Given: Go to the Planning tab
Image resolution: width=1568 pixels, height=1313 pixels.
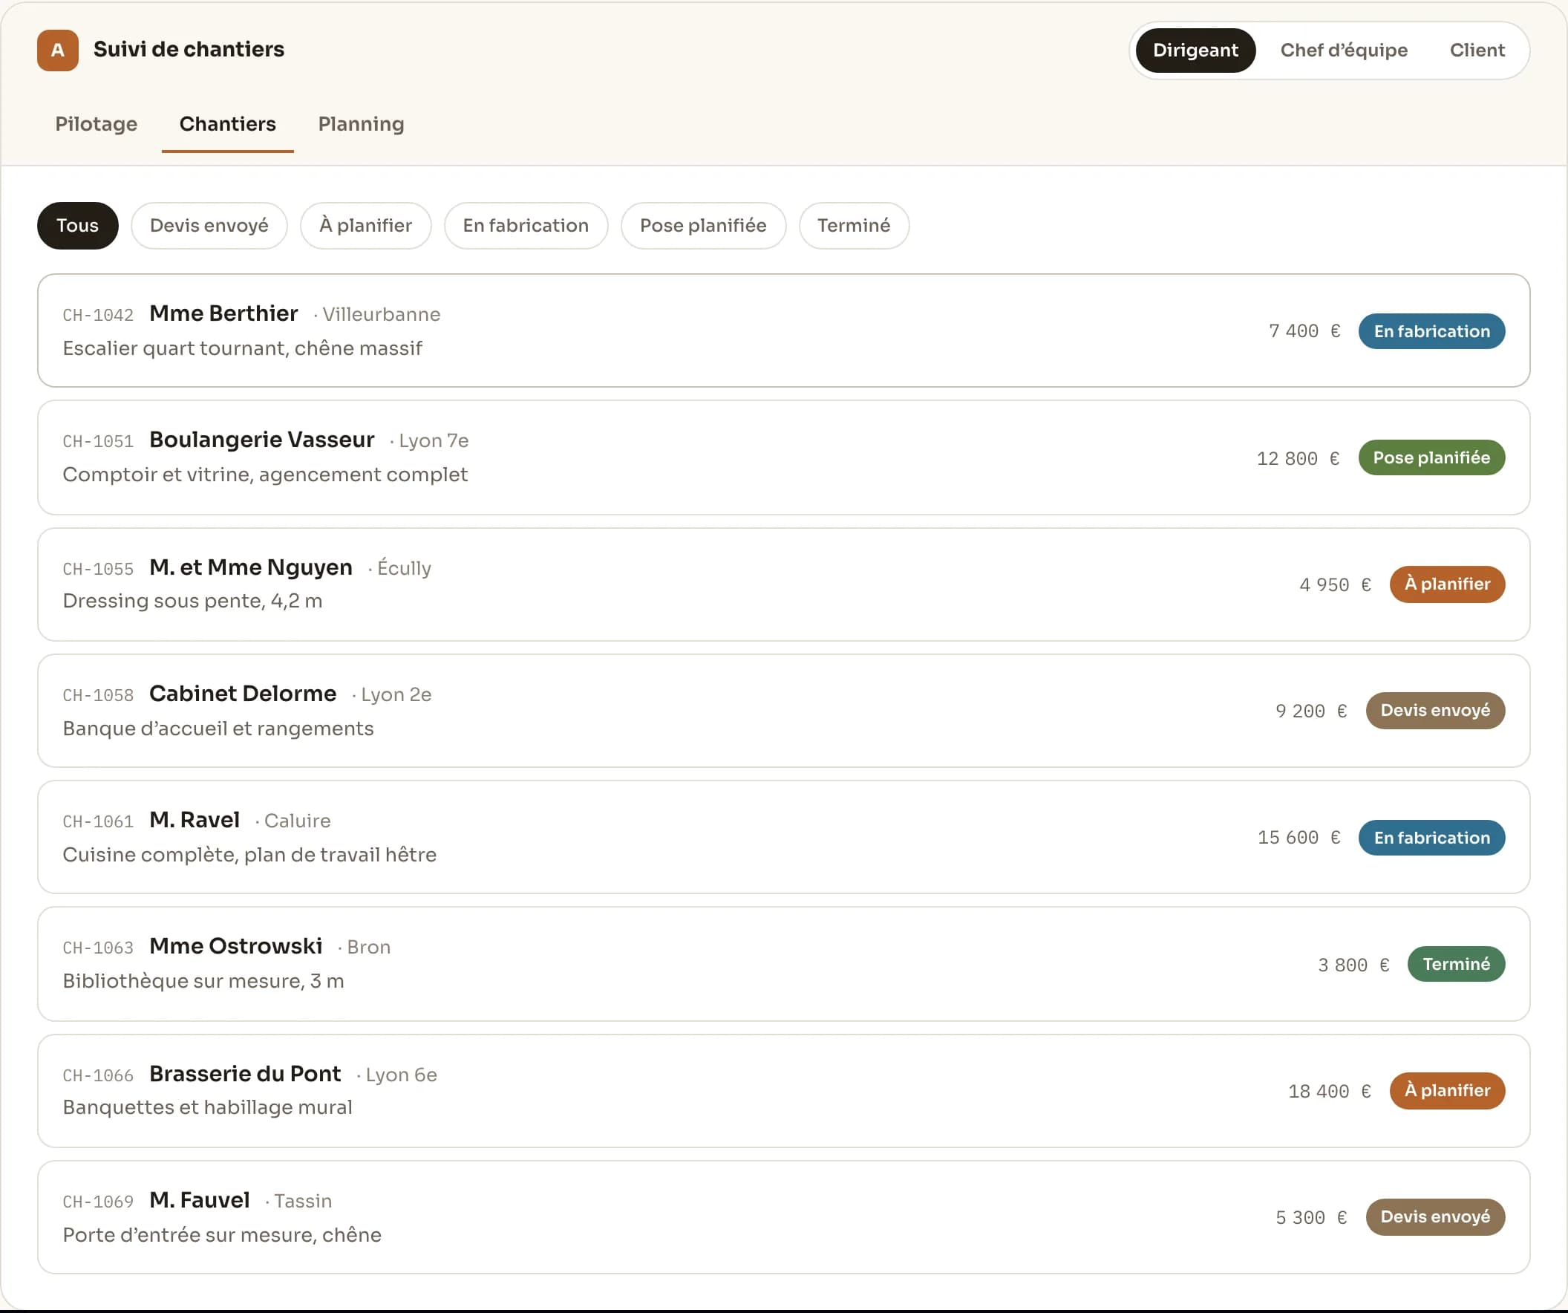Looking at the screenshot, I should [361, 124].
